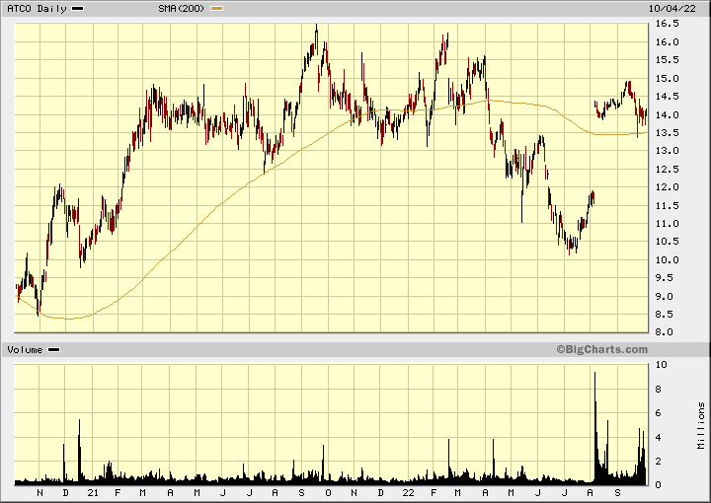Screen dimensions: 711x503
Task: Click the 10.5 price axis label
Action: click(668, 242)
